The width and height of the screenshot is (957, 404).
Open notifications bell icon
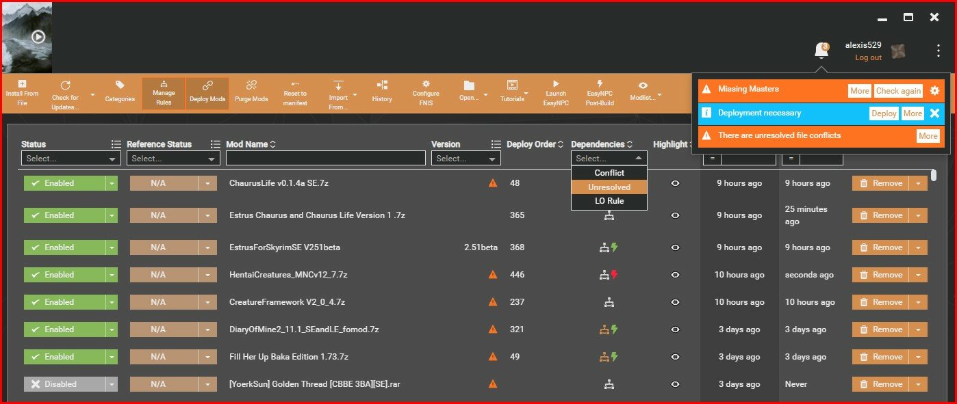click(x=821, y=51)
